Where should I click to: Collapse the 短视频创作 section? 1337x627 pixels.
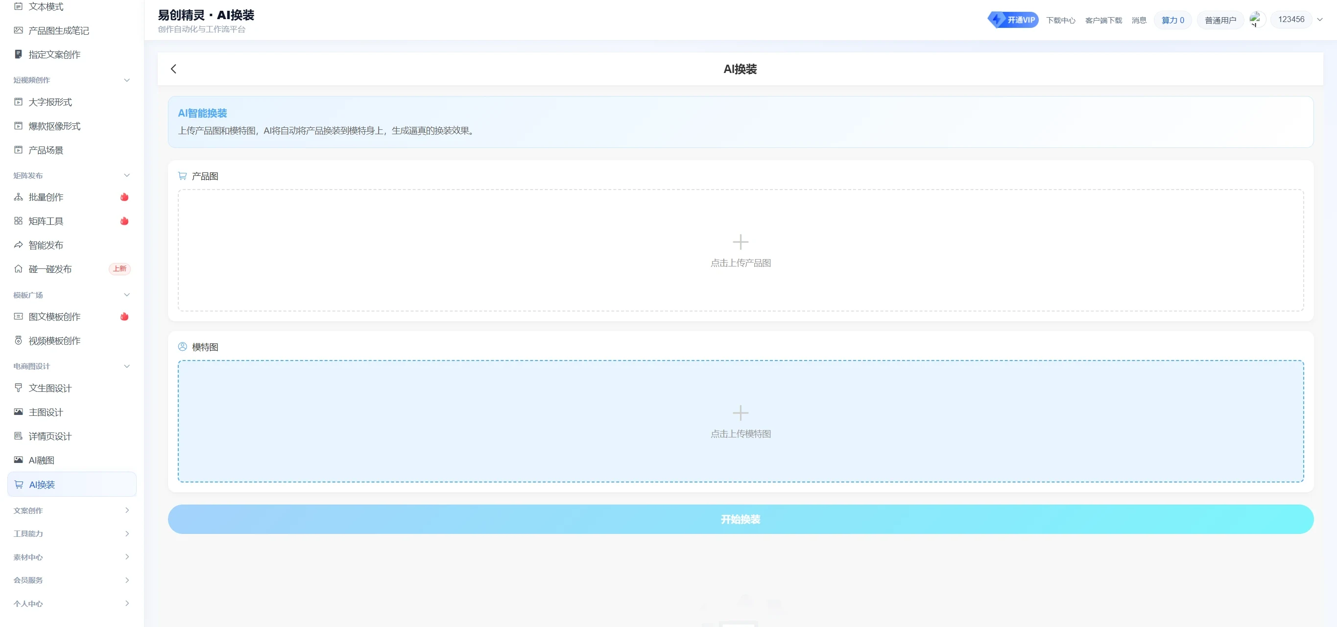coord(127,80)
